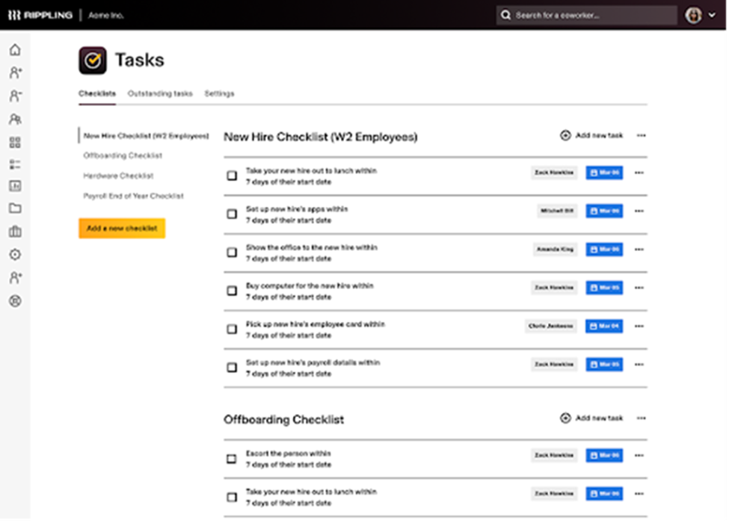Check 'Show the office to the new hire' task
732x523 pixels.
pos(232,252)
